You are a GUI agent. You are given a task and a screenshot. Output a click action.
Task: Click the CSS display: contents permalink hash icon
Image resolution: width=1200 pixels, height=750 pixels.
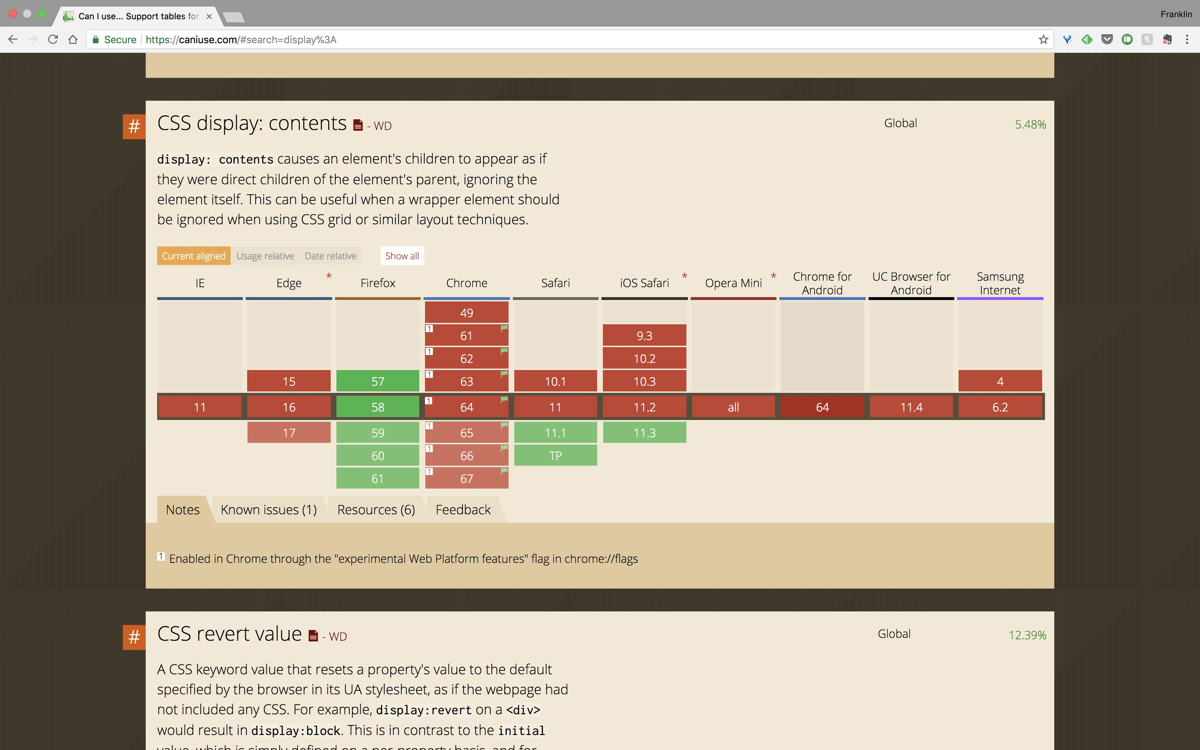tap(134, 126)
